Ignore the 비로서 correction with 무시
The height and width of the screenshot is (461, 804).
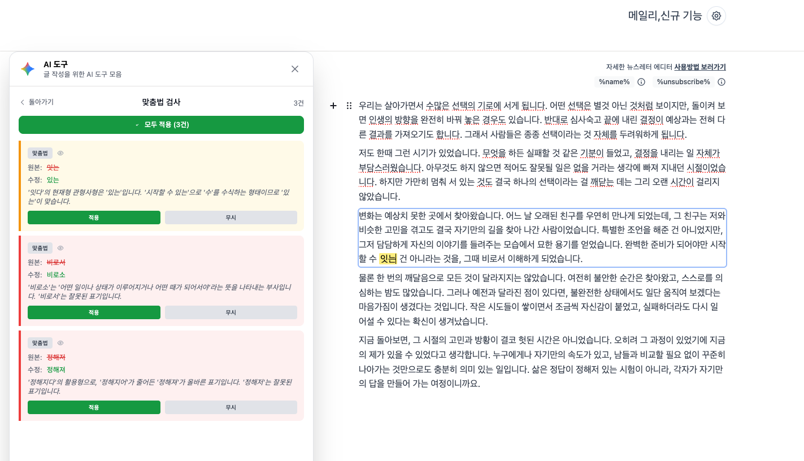[x=231, y=312]
